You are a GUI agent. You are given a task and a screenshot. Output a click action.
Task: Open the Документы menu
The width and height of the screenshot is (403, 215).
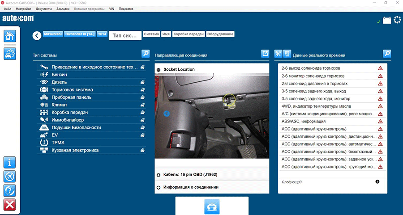44,9
